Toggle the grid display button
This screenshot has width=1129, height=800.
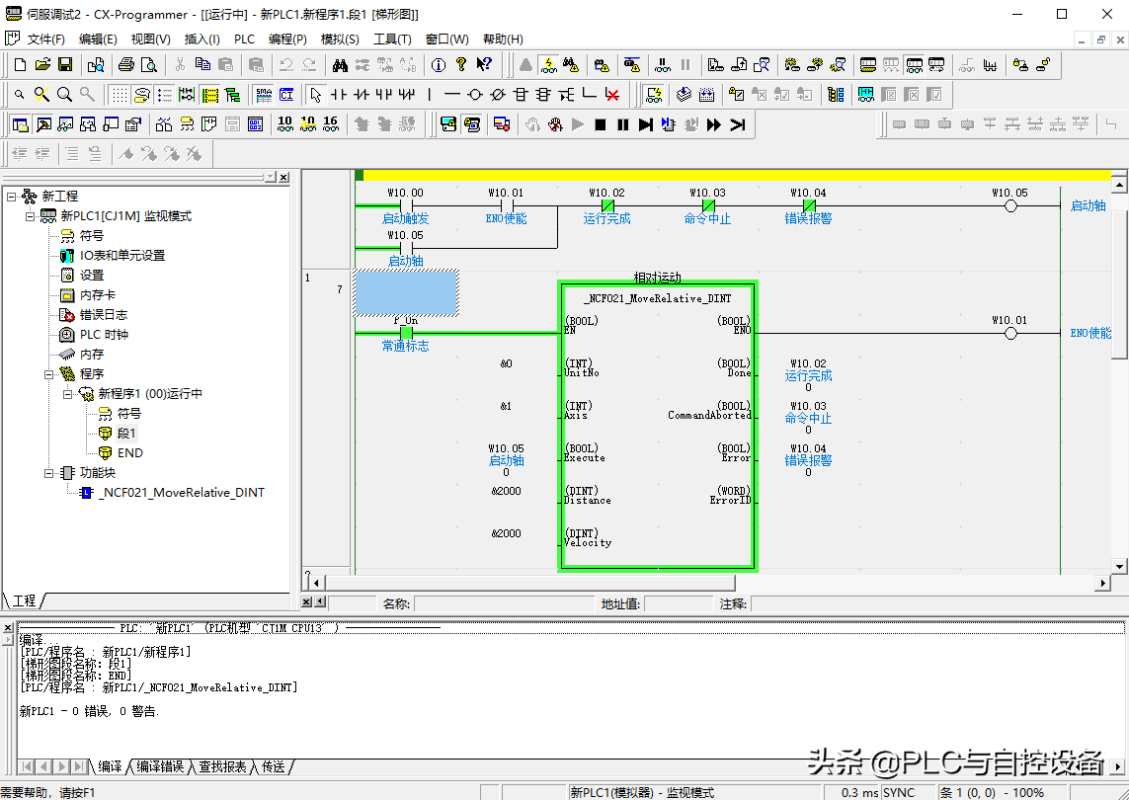click(x=119, y=95)
